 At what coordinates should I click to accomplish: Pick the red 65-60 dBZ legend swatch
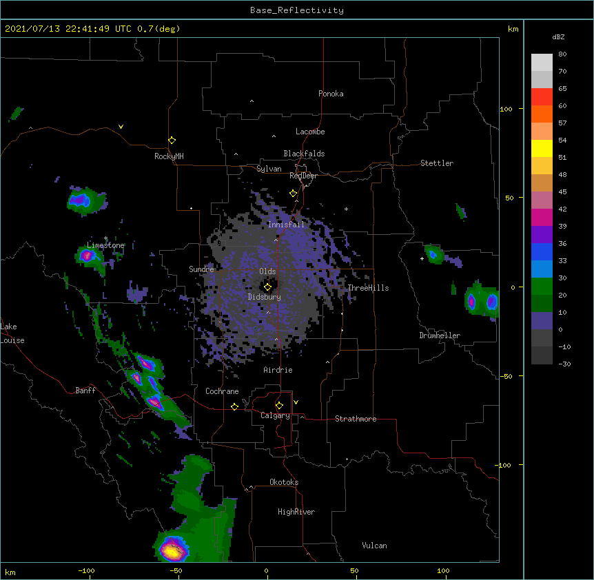point(542,97)
